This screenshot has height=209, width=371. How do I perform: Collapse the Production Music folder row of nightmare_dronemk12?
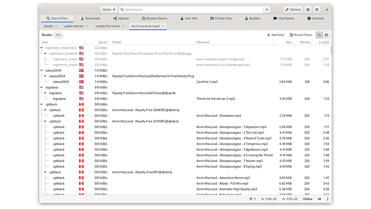click(x=45, y=54)
